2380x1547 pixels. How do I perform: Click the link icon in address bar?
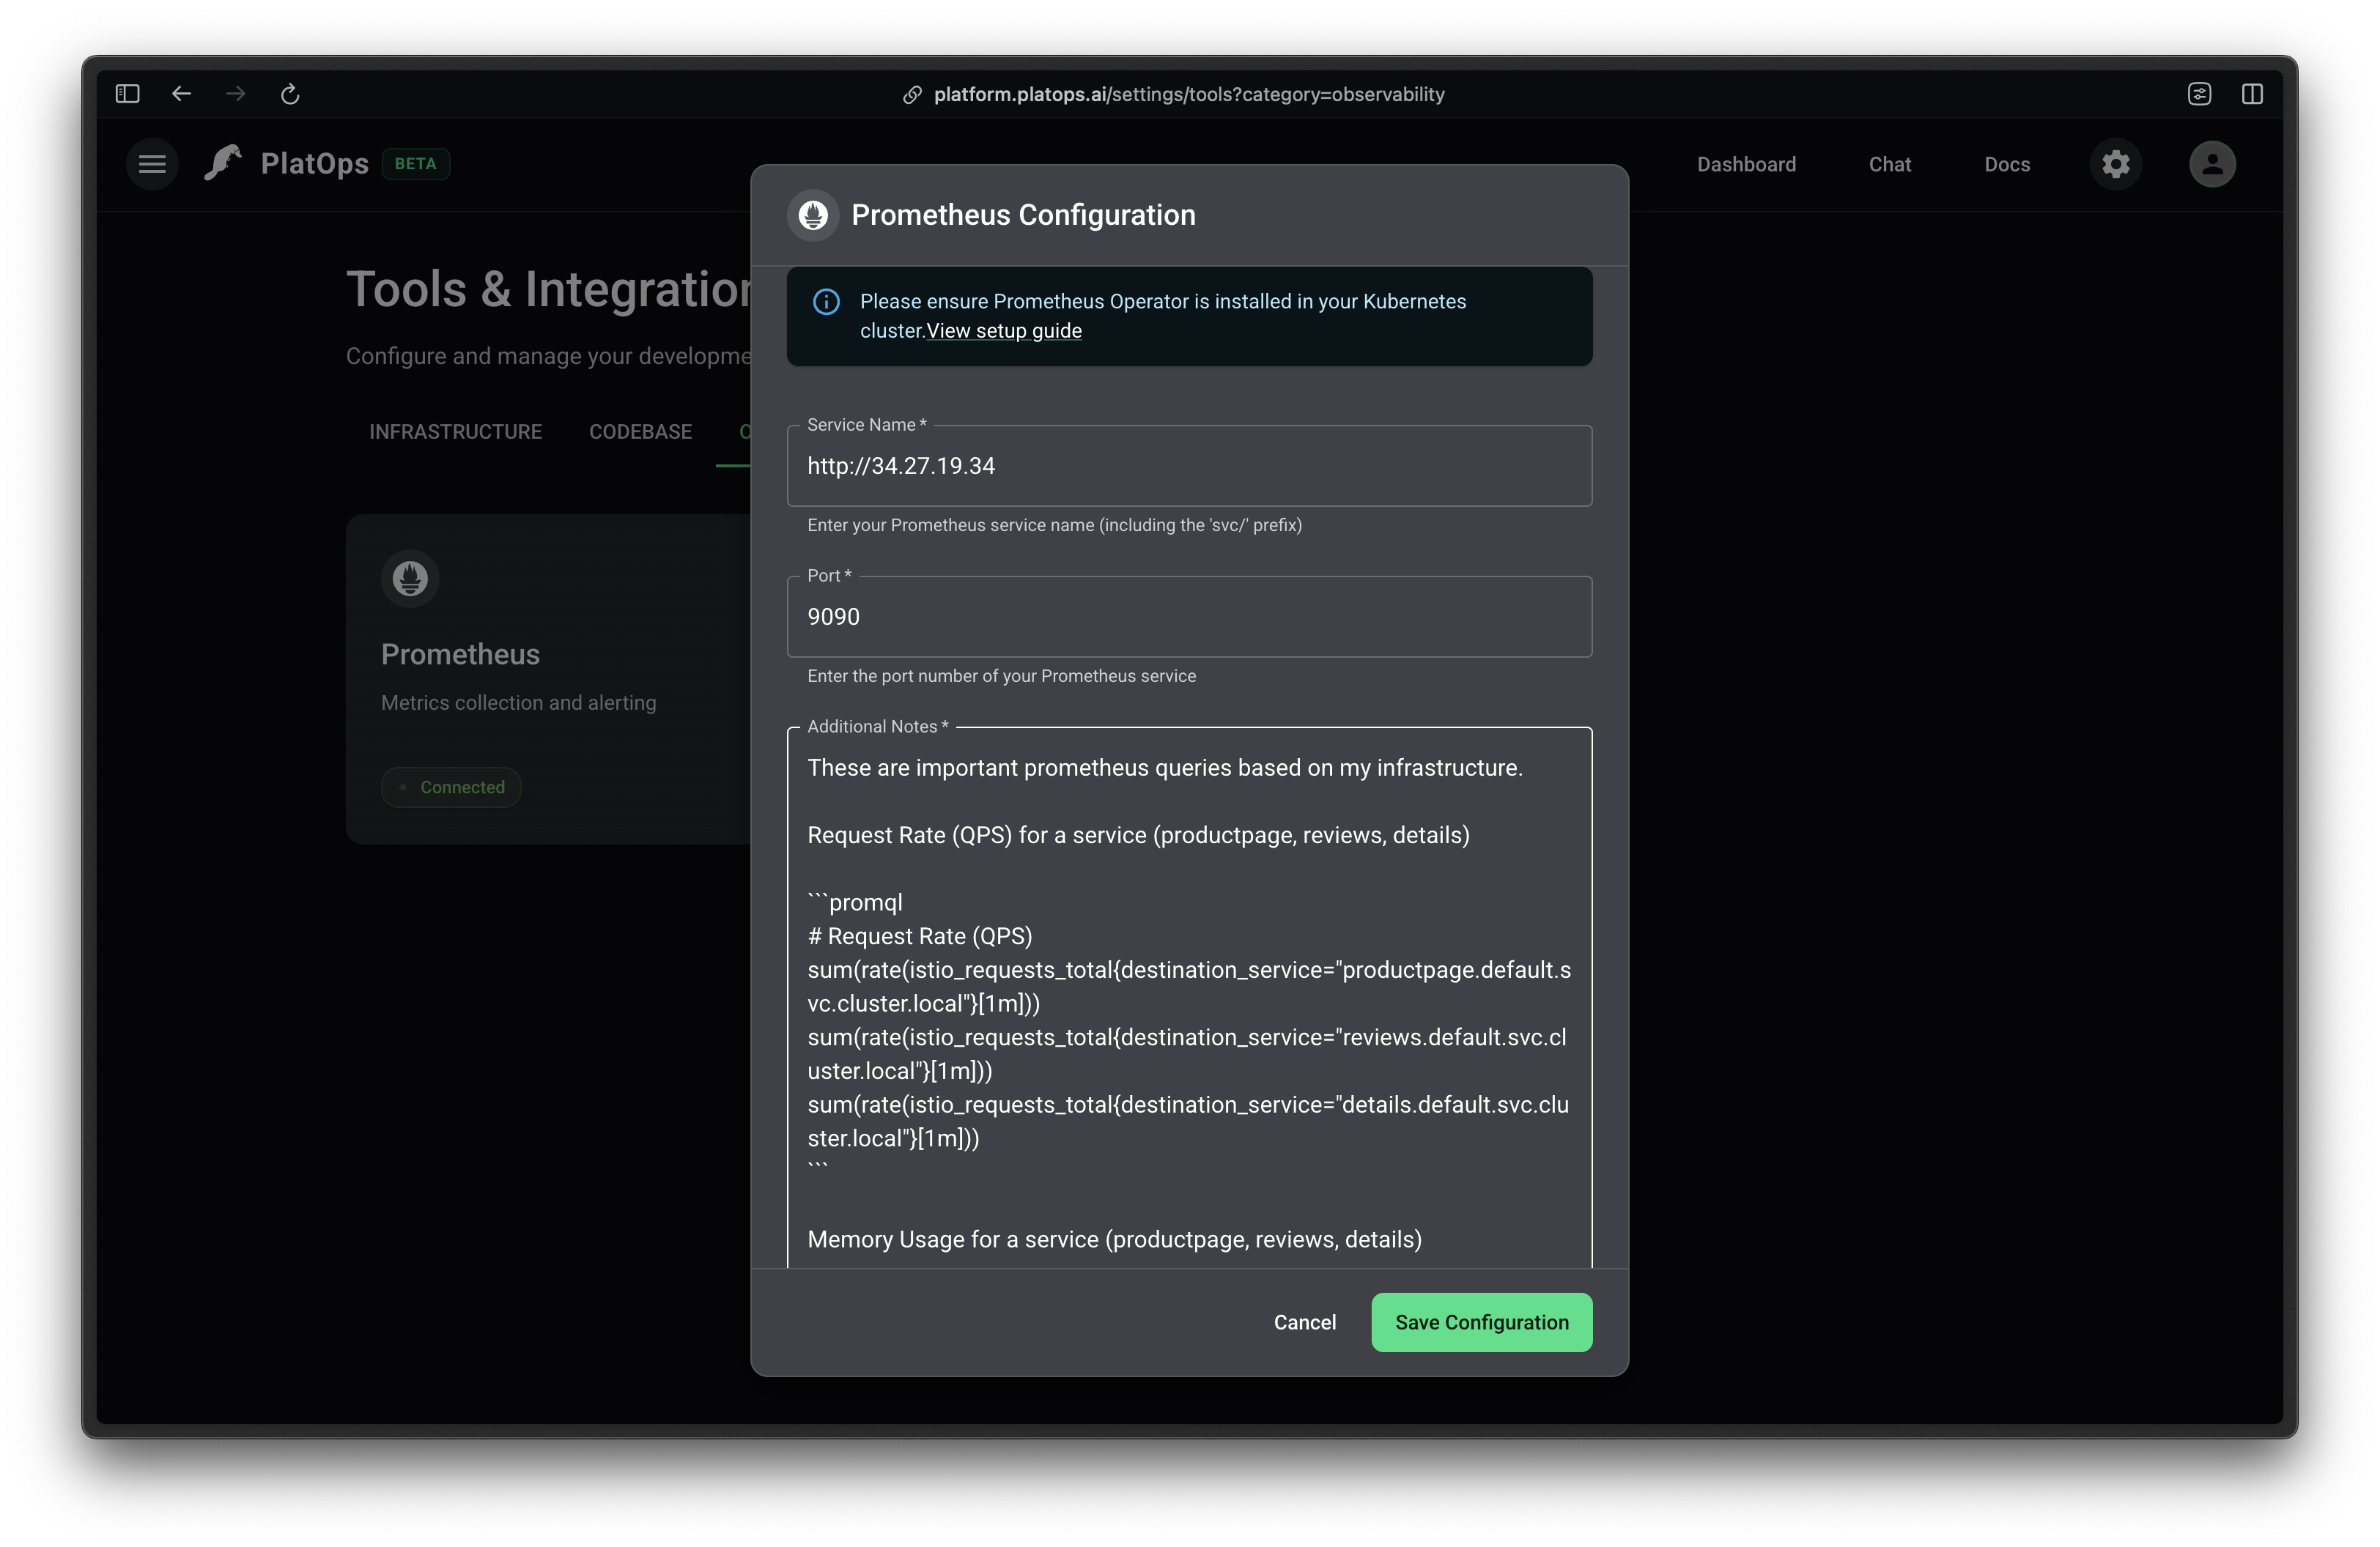point(912,95)
